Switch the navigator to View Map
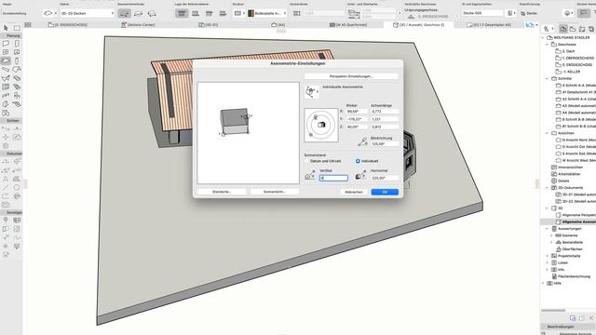 573,29
